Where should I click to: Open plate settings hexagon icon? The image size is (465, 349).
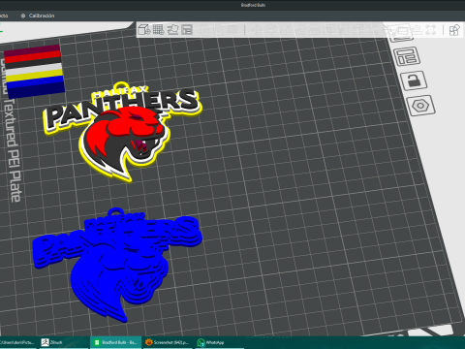click(x=420, y=106)
